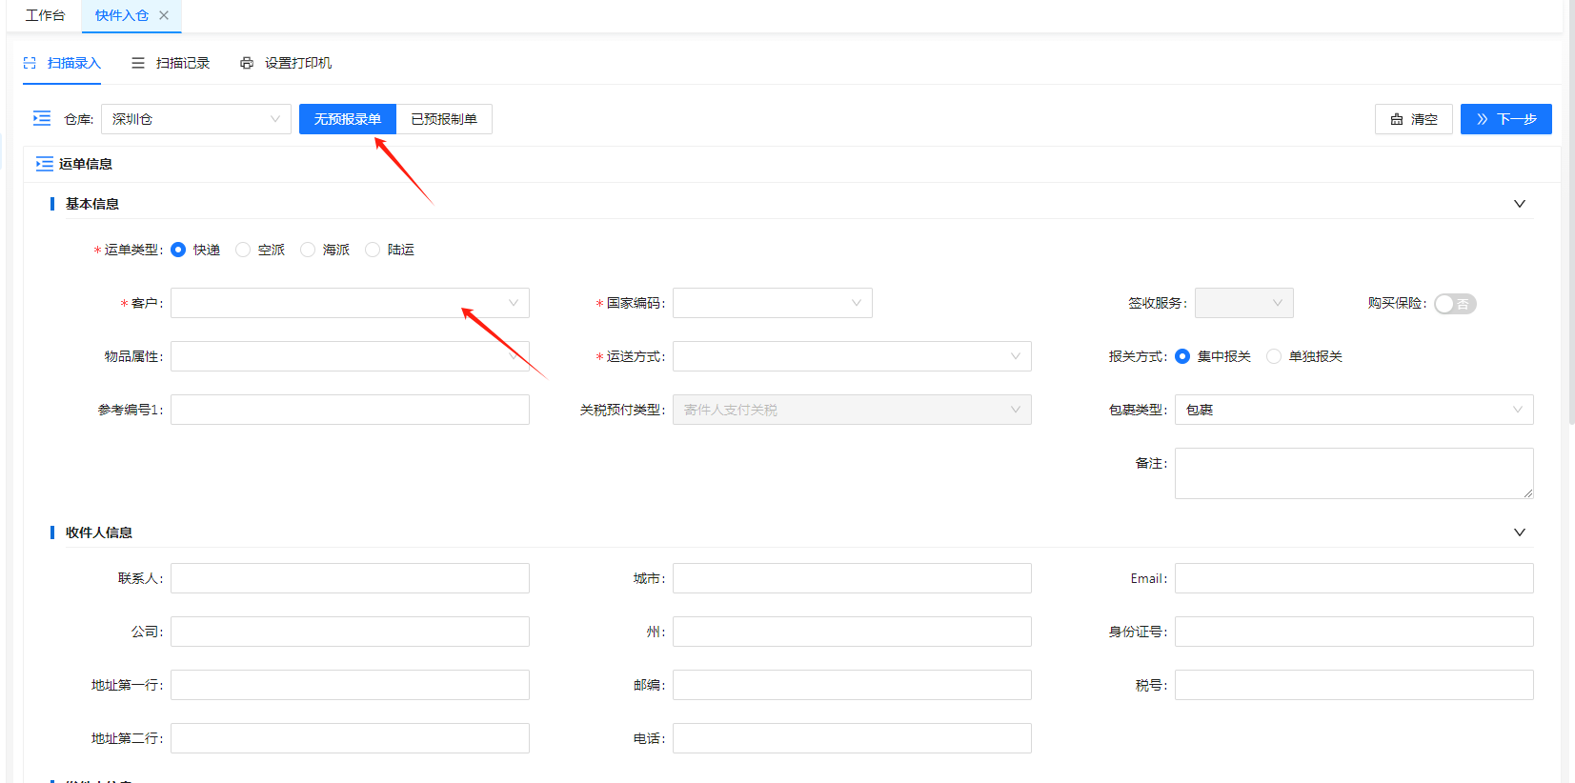Click the 清空 button

pyautogui.click(x=1413, y=119)
